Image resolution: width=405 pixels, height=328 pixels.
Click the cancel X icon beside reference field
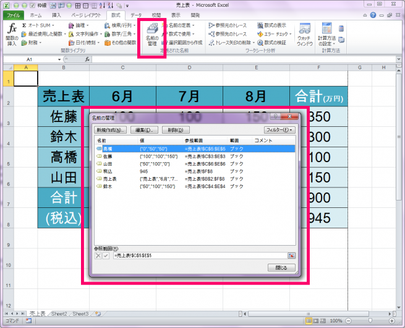pos(98,255)
